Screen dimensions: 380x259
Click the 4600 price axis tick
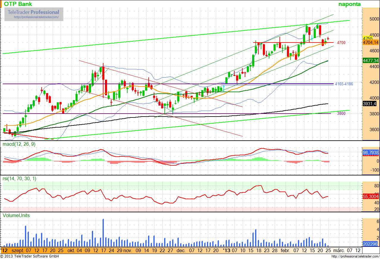pos(374,51)
